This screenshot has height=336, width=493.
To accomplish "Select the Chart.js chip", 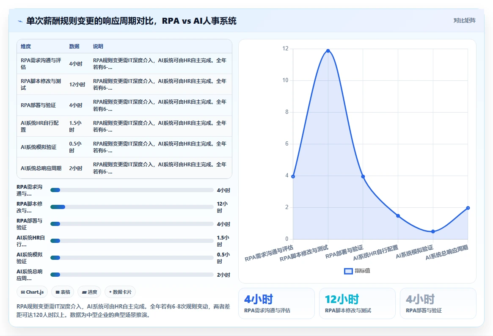I will click(32, 292).
